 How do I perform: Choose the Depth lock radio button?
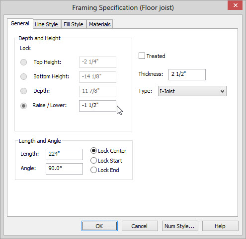[x=23, y=91]
